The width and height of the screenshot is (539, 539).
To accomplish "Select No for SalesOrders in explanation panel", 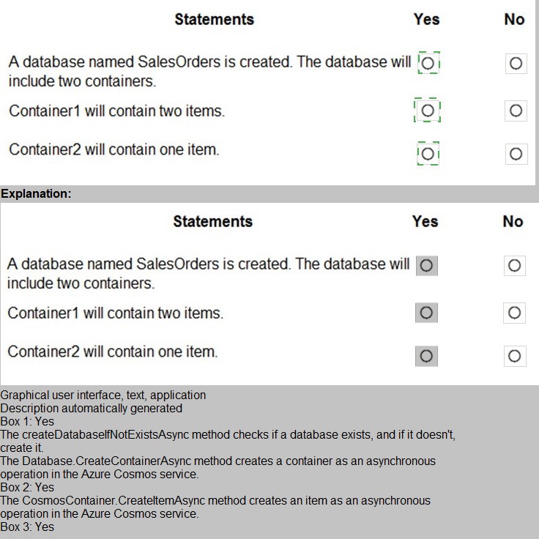I will click(514, 265).
